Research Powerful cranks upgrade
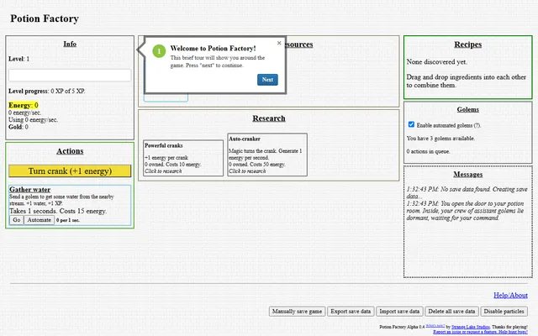 pos(183,158)
